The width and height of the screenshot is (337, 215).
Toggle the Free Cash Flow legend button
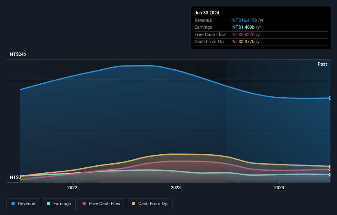click(x=101, y=204)
